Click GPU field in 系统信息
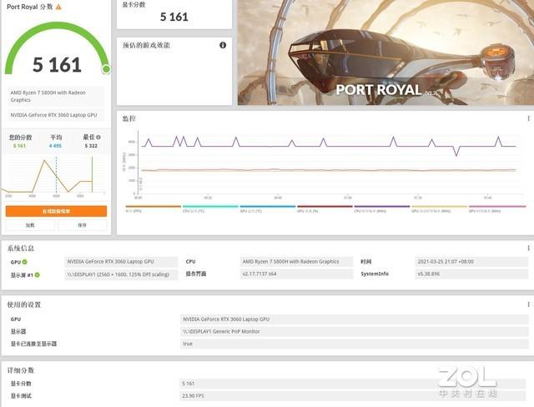Screen dimensions: 534x407 [x=121, y=262]
